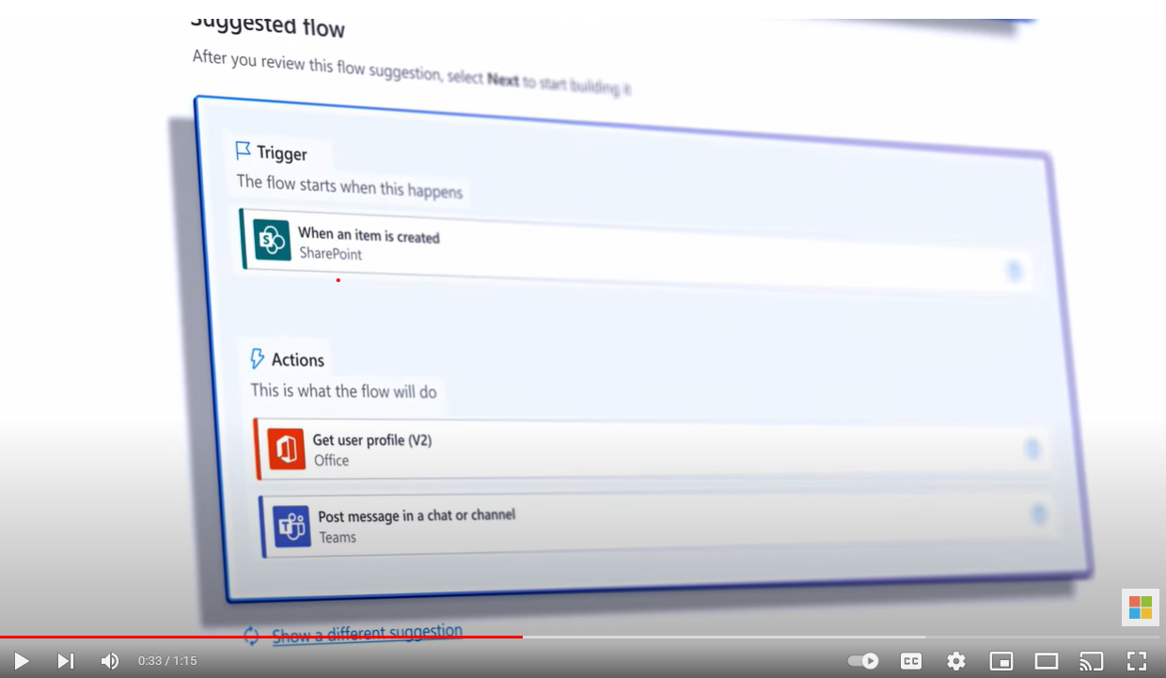This screenshot has width=1166, height=678.
Task: Click the Office icon for Get user profile
Action: (x=286, y=449)
